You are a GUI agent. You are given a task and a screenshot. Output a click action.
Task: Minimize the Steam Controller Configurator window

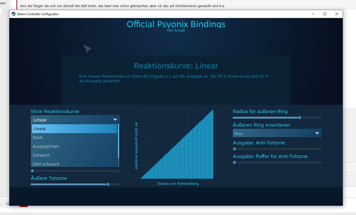click(x=313, y=14)
